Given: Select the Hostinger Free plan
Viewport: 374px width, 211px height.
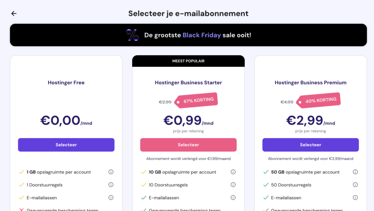Looking at the screenshot, I should click(66, 145).
